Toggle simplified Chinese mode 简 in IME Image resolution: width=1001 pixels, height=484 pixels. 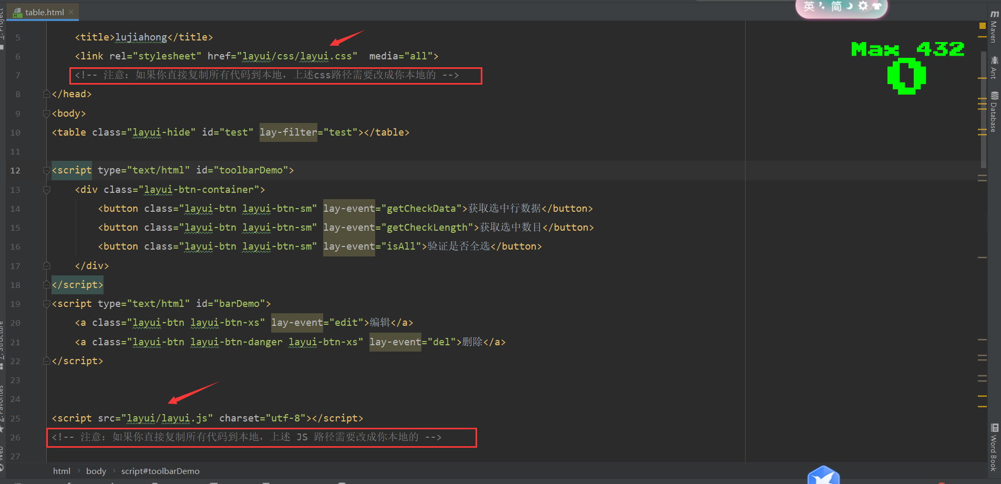836,6
